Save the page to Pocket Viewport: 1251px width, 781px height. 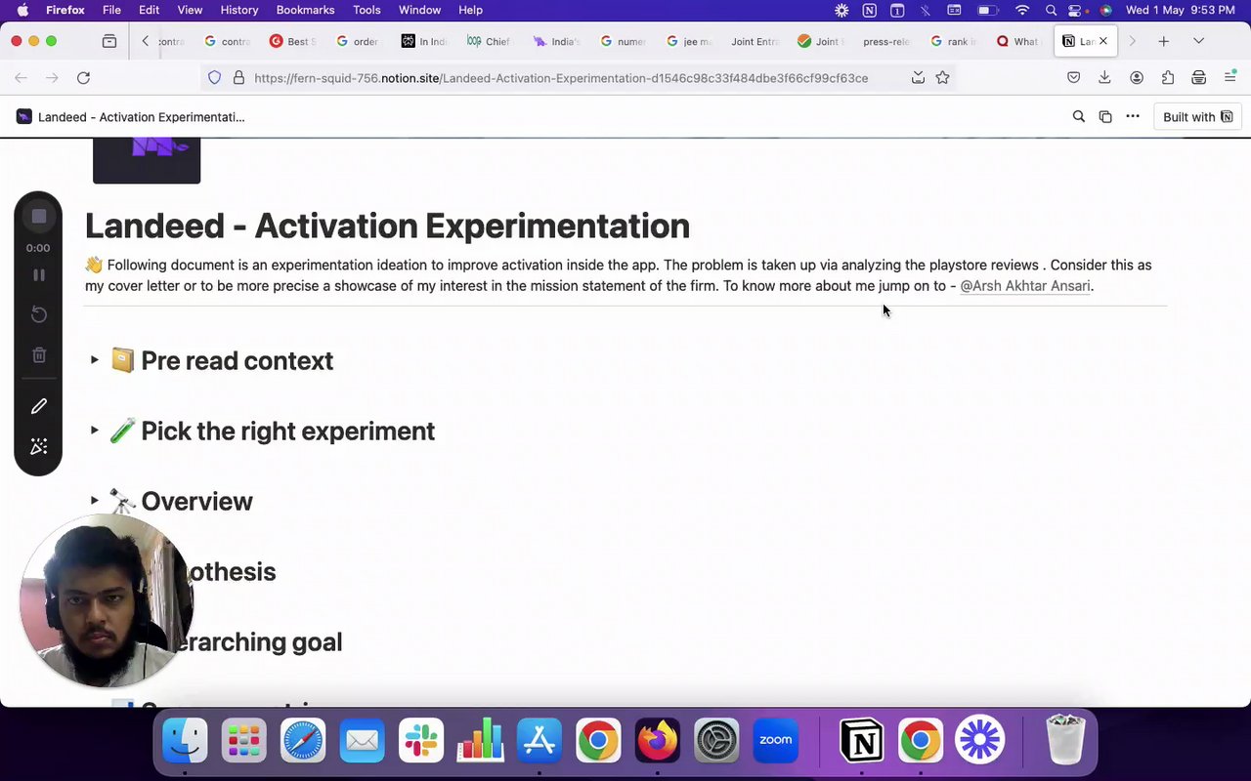click(x=1073, y=77)
